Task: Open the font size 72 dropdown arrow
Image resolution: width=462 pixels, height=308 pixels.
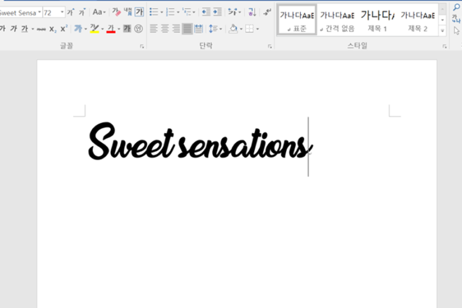Action: point(62,12)
